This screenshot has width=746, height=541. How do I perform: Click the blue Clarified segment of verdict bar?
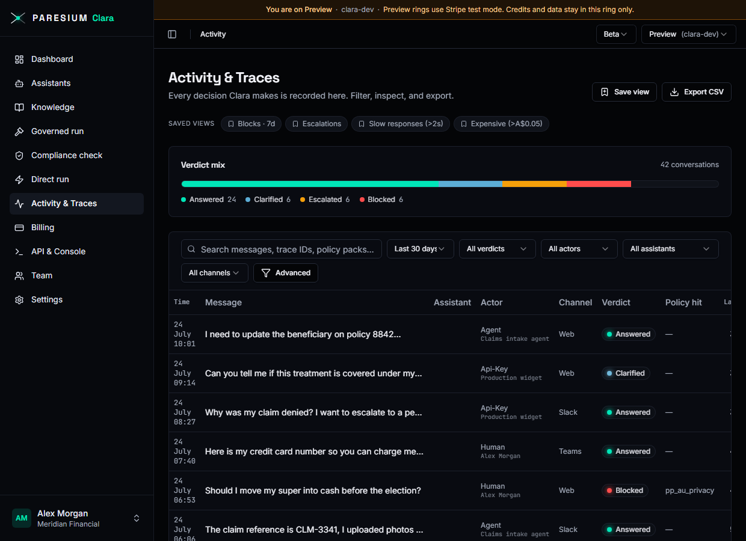pyautogui.click(x=470, y=184)
